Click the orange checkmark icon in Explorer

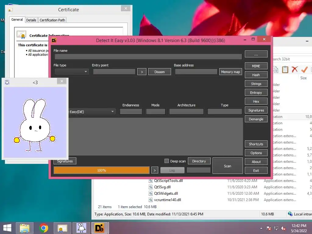tap(304, 69)
